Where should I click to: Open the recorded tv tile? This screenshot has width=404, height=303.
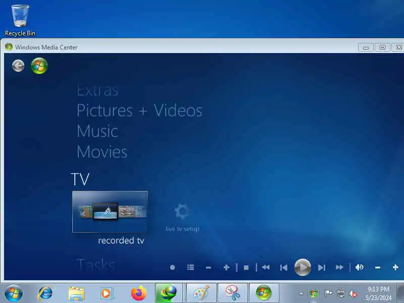coord(110,212)
